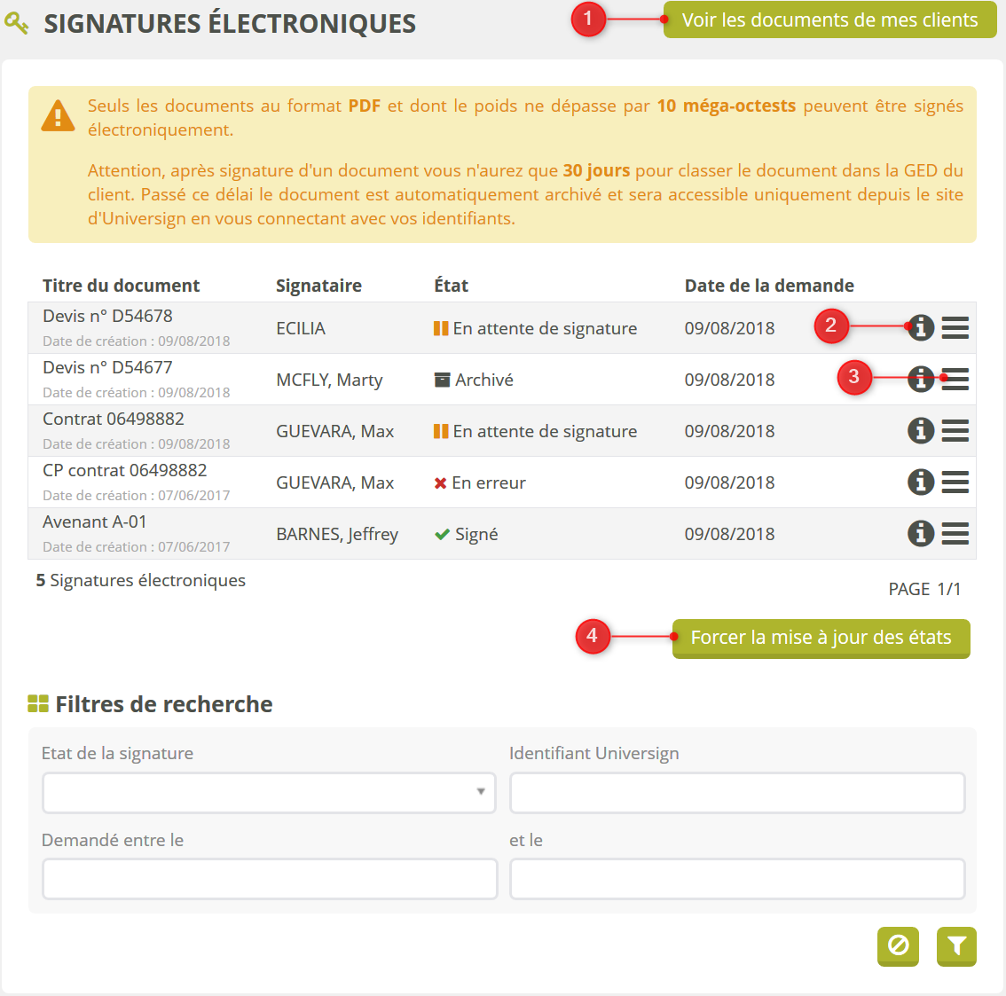Apply the search filters with funnel icon
The image size is (1006, 996).
[956, 945]
